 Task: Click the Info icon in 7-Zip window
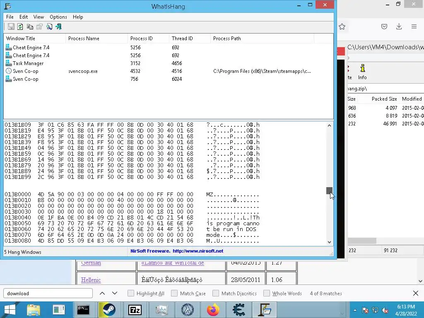click(362, 72)
